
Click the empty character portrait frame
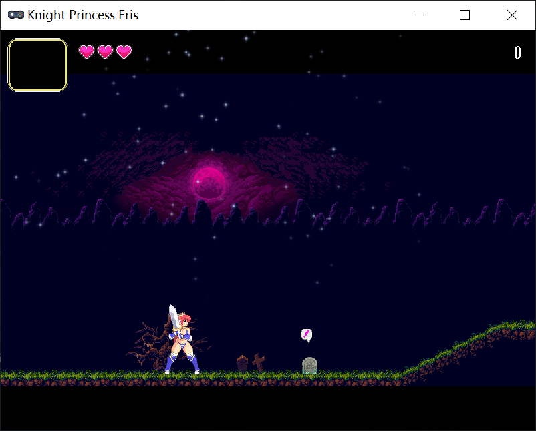37,64
